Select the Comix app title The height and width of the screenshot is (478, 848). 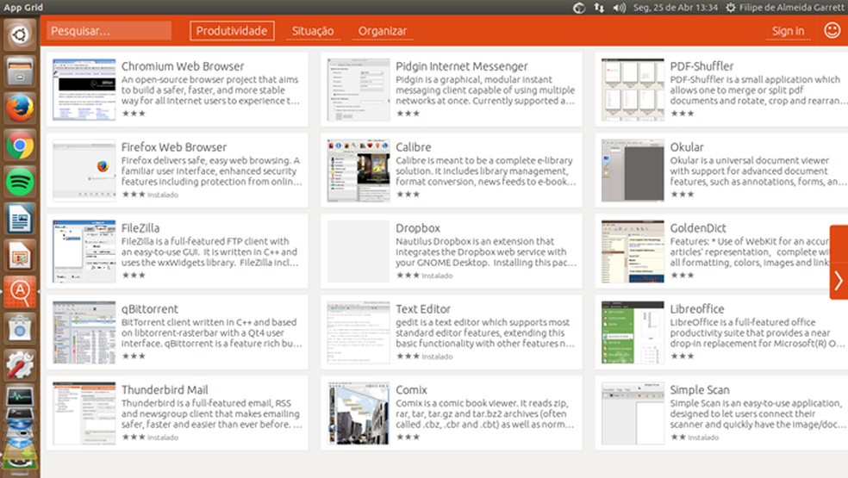pos(412,390)
